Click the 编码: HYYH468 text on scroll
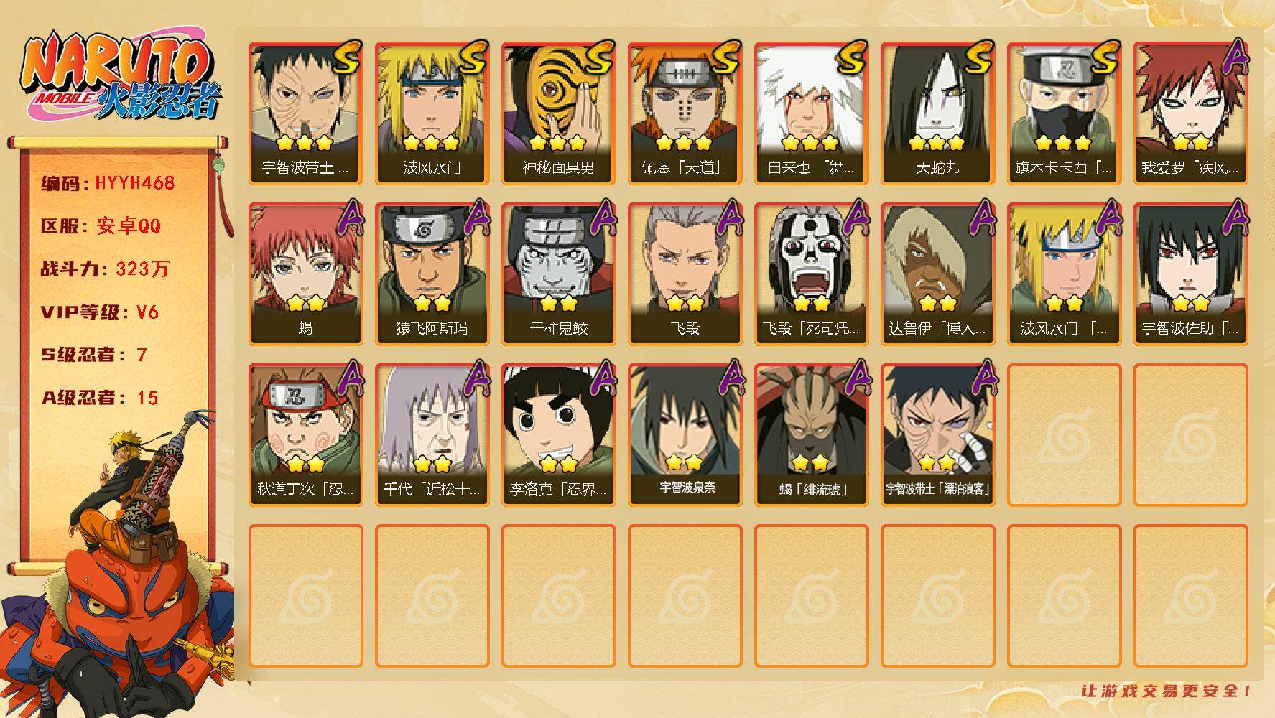The width and height of the screenshot is (1275, 718). (108, 183)
